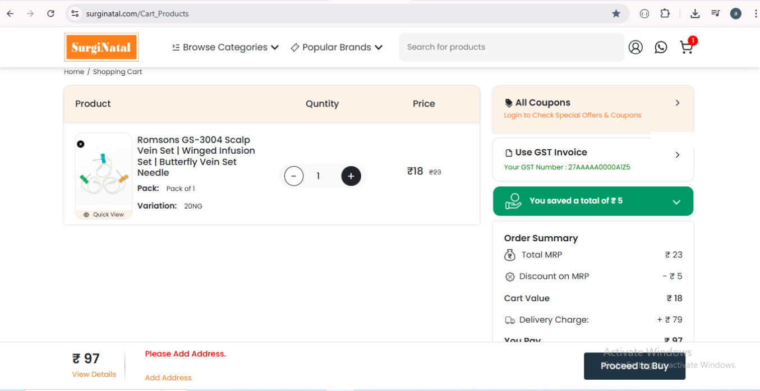760x391 pixels.
Task: Click the SurgiNatal logo
Action: (x=102, y=47)
